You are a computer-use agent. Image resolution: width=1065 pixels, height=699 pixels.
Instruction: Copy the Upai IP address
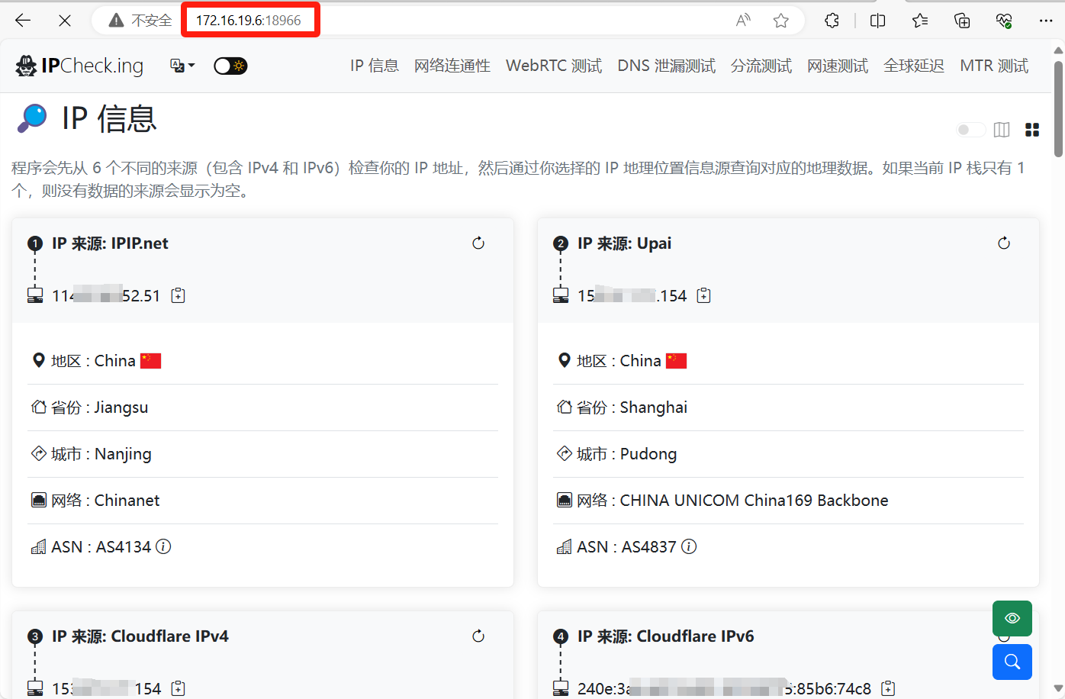pos(704,296)
